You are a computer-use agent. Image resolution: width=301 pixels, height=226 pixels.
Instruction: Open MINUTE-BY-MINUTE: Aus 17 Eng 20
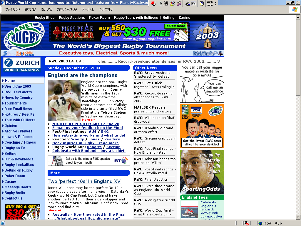pos(86,124)
